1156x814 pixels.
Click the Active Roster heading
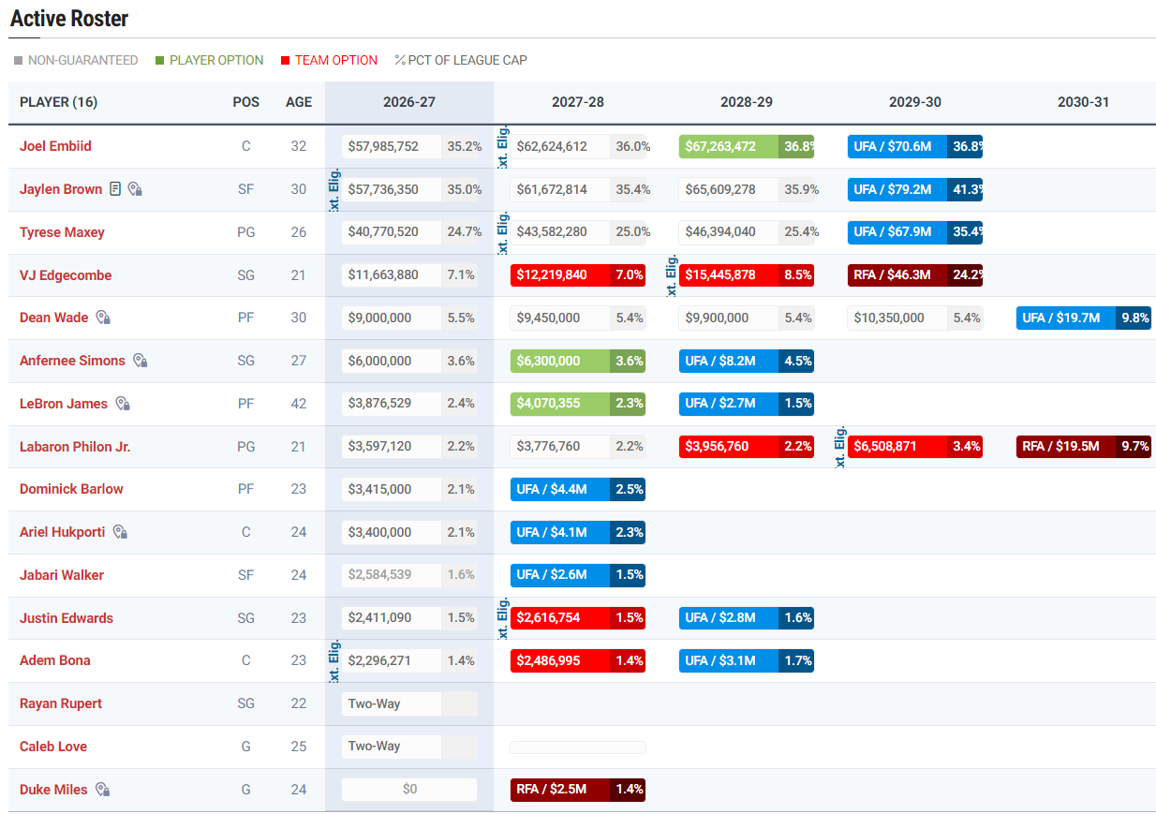[x=69, y=18]
